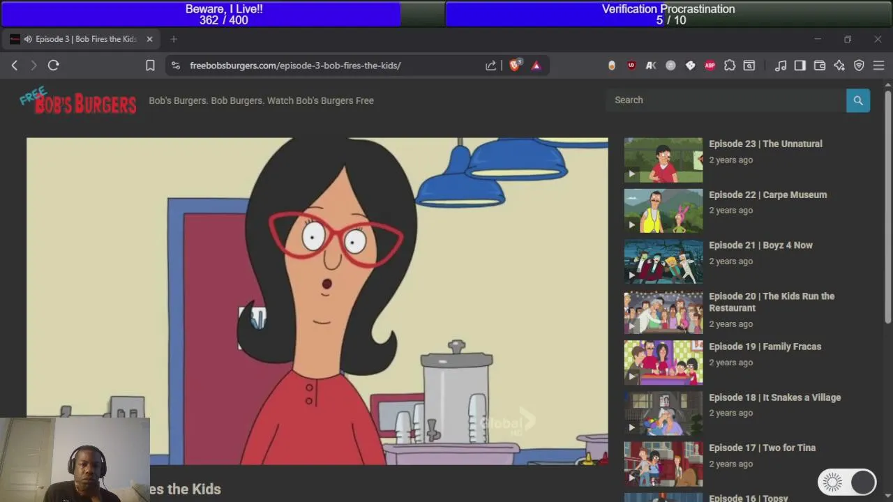Open Episode 18 It Snakes a Village link
Viewport: 893px width, 502px height.
(774, 397)
